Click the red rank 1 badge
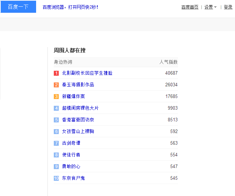This screenshot has height=196, width=235. pyautogui.click(x=56, y=73)
